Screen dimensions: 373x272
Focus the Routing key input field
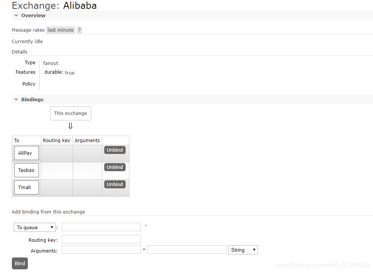tap(101, 239)
